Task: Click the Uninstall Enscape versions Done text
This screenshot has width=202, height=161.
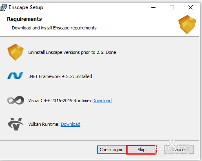Action: (x=72, y=52)
